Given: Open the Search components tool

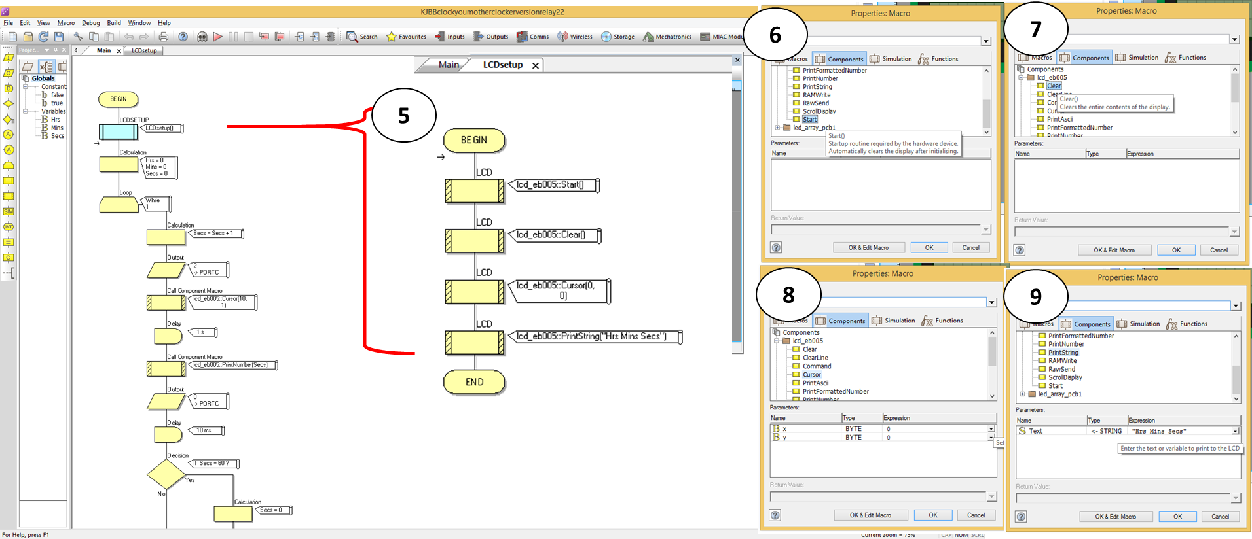Looking at the screenshot, I should (x=362, y=37).
